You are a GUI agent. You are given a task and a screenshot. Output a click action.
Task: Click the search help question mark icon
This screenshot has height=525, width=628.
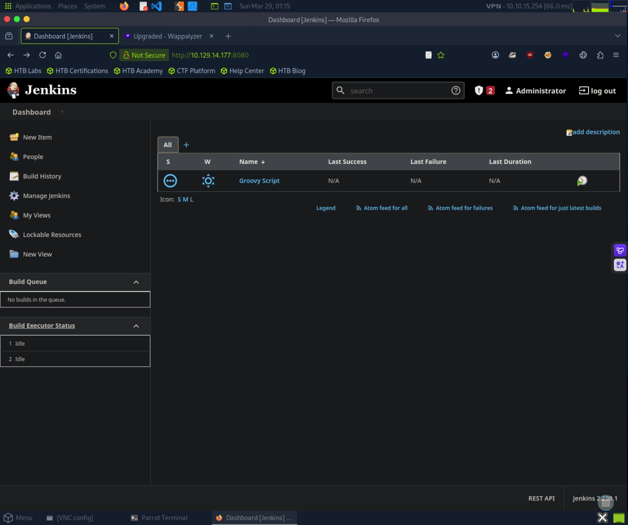pyautogui.click(x=455, y=91)
